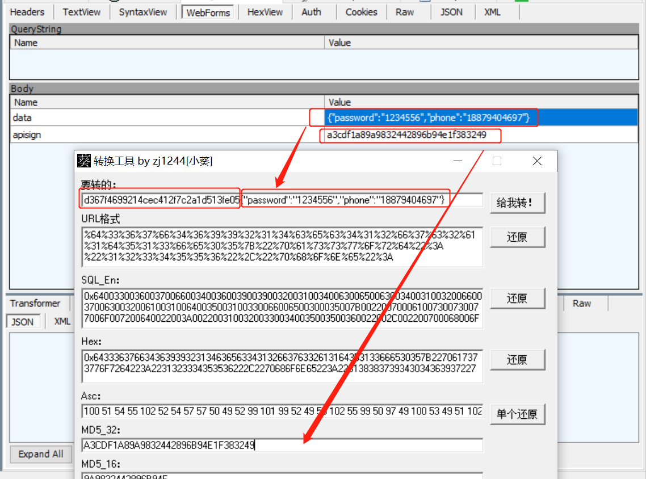Click the WebForms tab
This screenshot has width=646, height=479.
tap(208, 12)
